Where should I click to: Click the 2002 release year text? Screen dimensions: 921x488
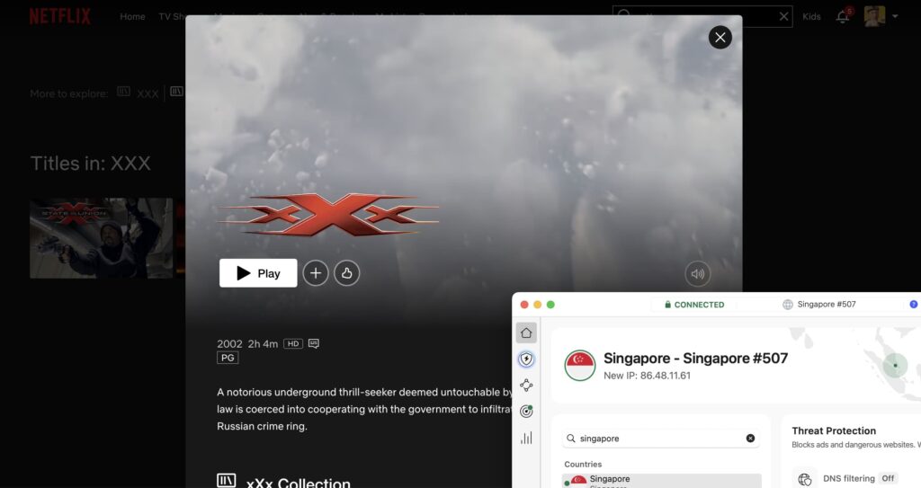229,344
